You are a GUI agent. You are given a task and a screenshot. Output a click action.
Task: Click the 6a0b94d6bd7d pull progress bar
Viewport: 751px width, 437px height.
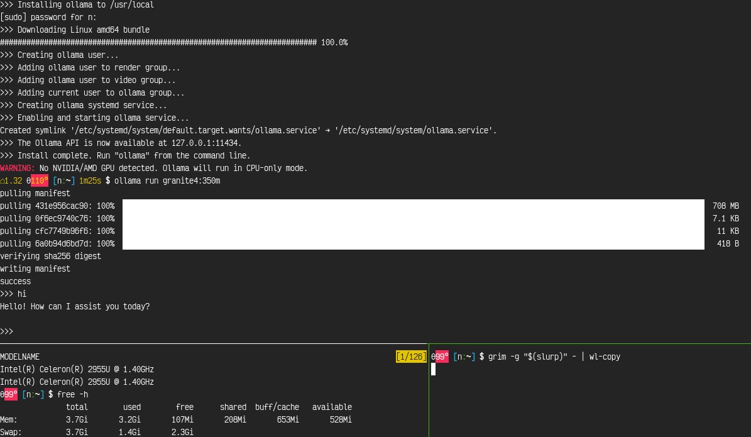[413, 244]
